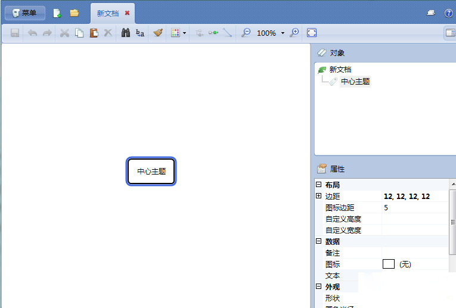Add a green-dotted sibling topic icon
The width and height of the screenshot is (456, 308).
[x=213, y=33]
